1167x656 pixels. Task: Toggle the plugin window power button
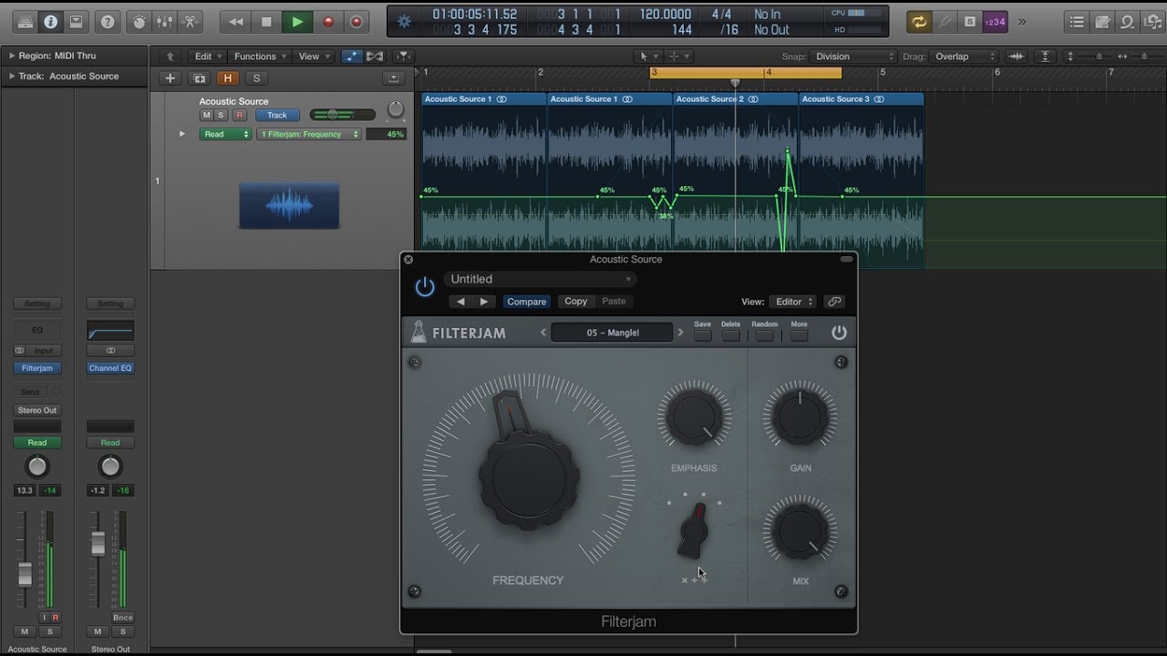coord(425,287)
